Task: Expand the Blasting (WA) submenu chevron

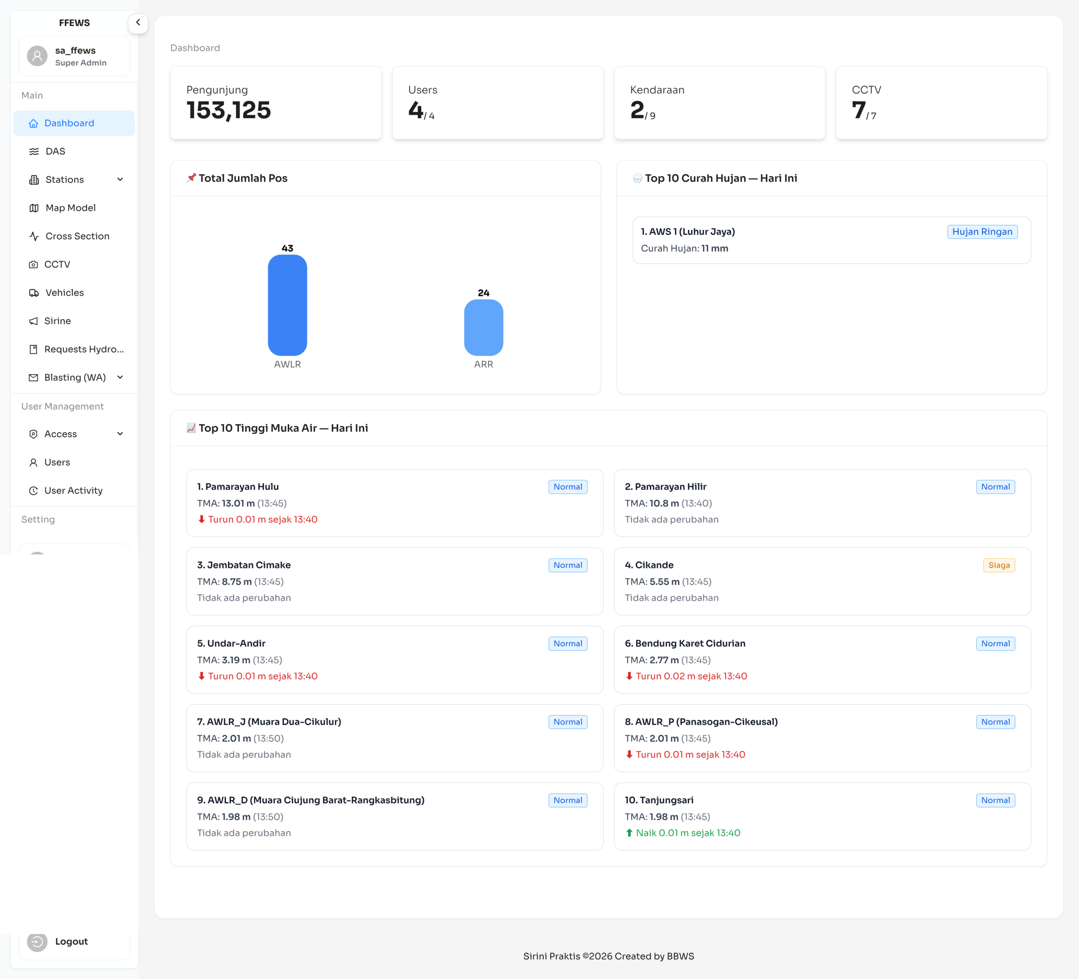Action: [120, 377]
